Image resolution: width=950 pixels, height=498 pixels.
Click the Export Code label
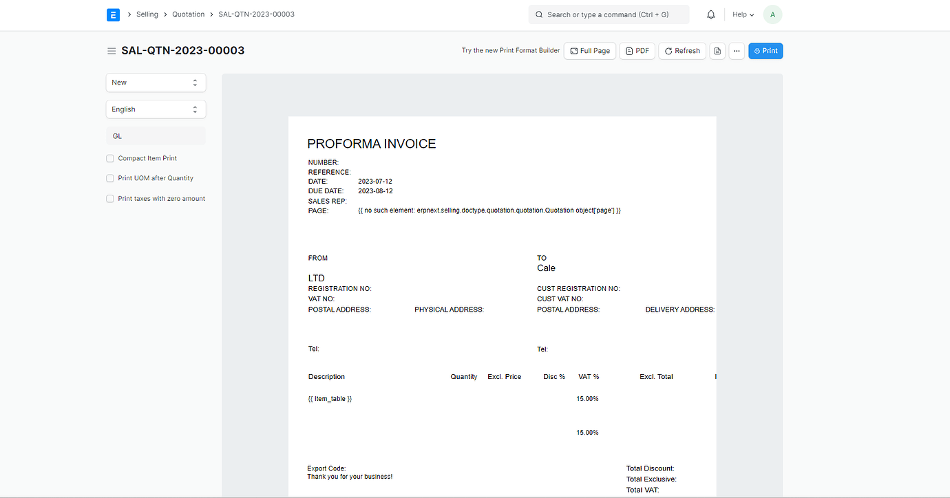[326, 469]
